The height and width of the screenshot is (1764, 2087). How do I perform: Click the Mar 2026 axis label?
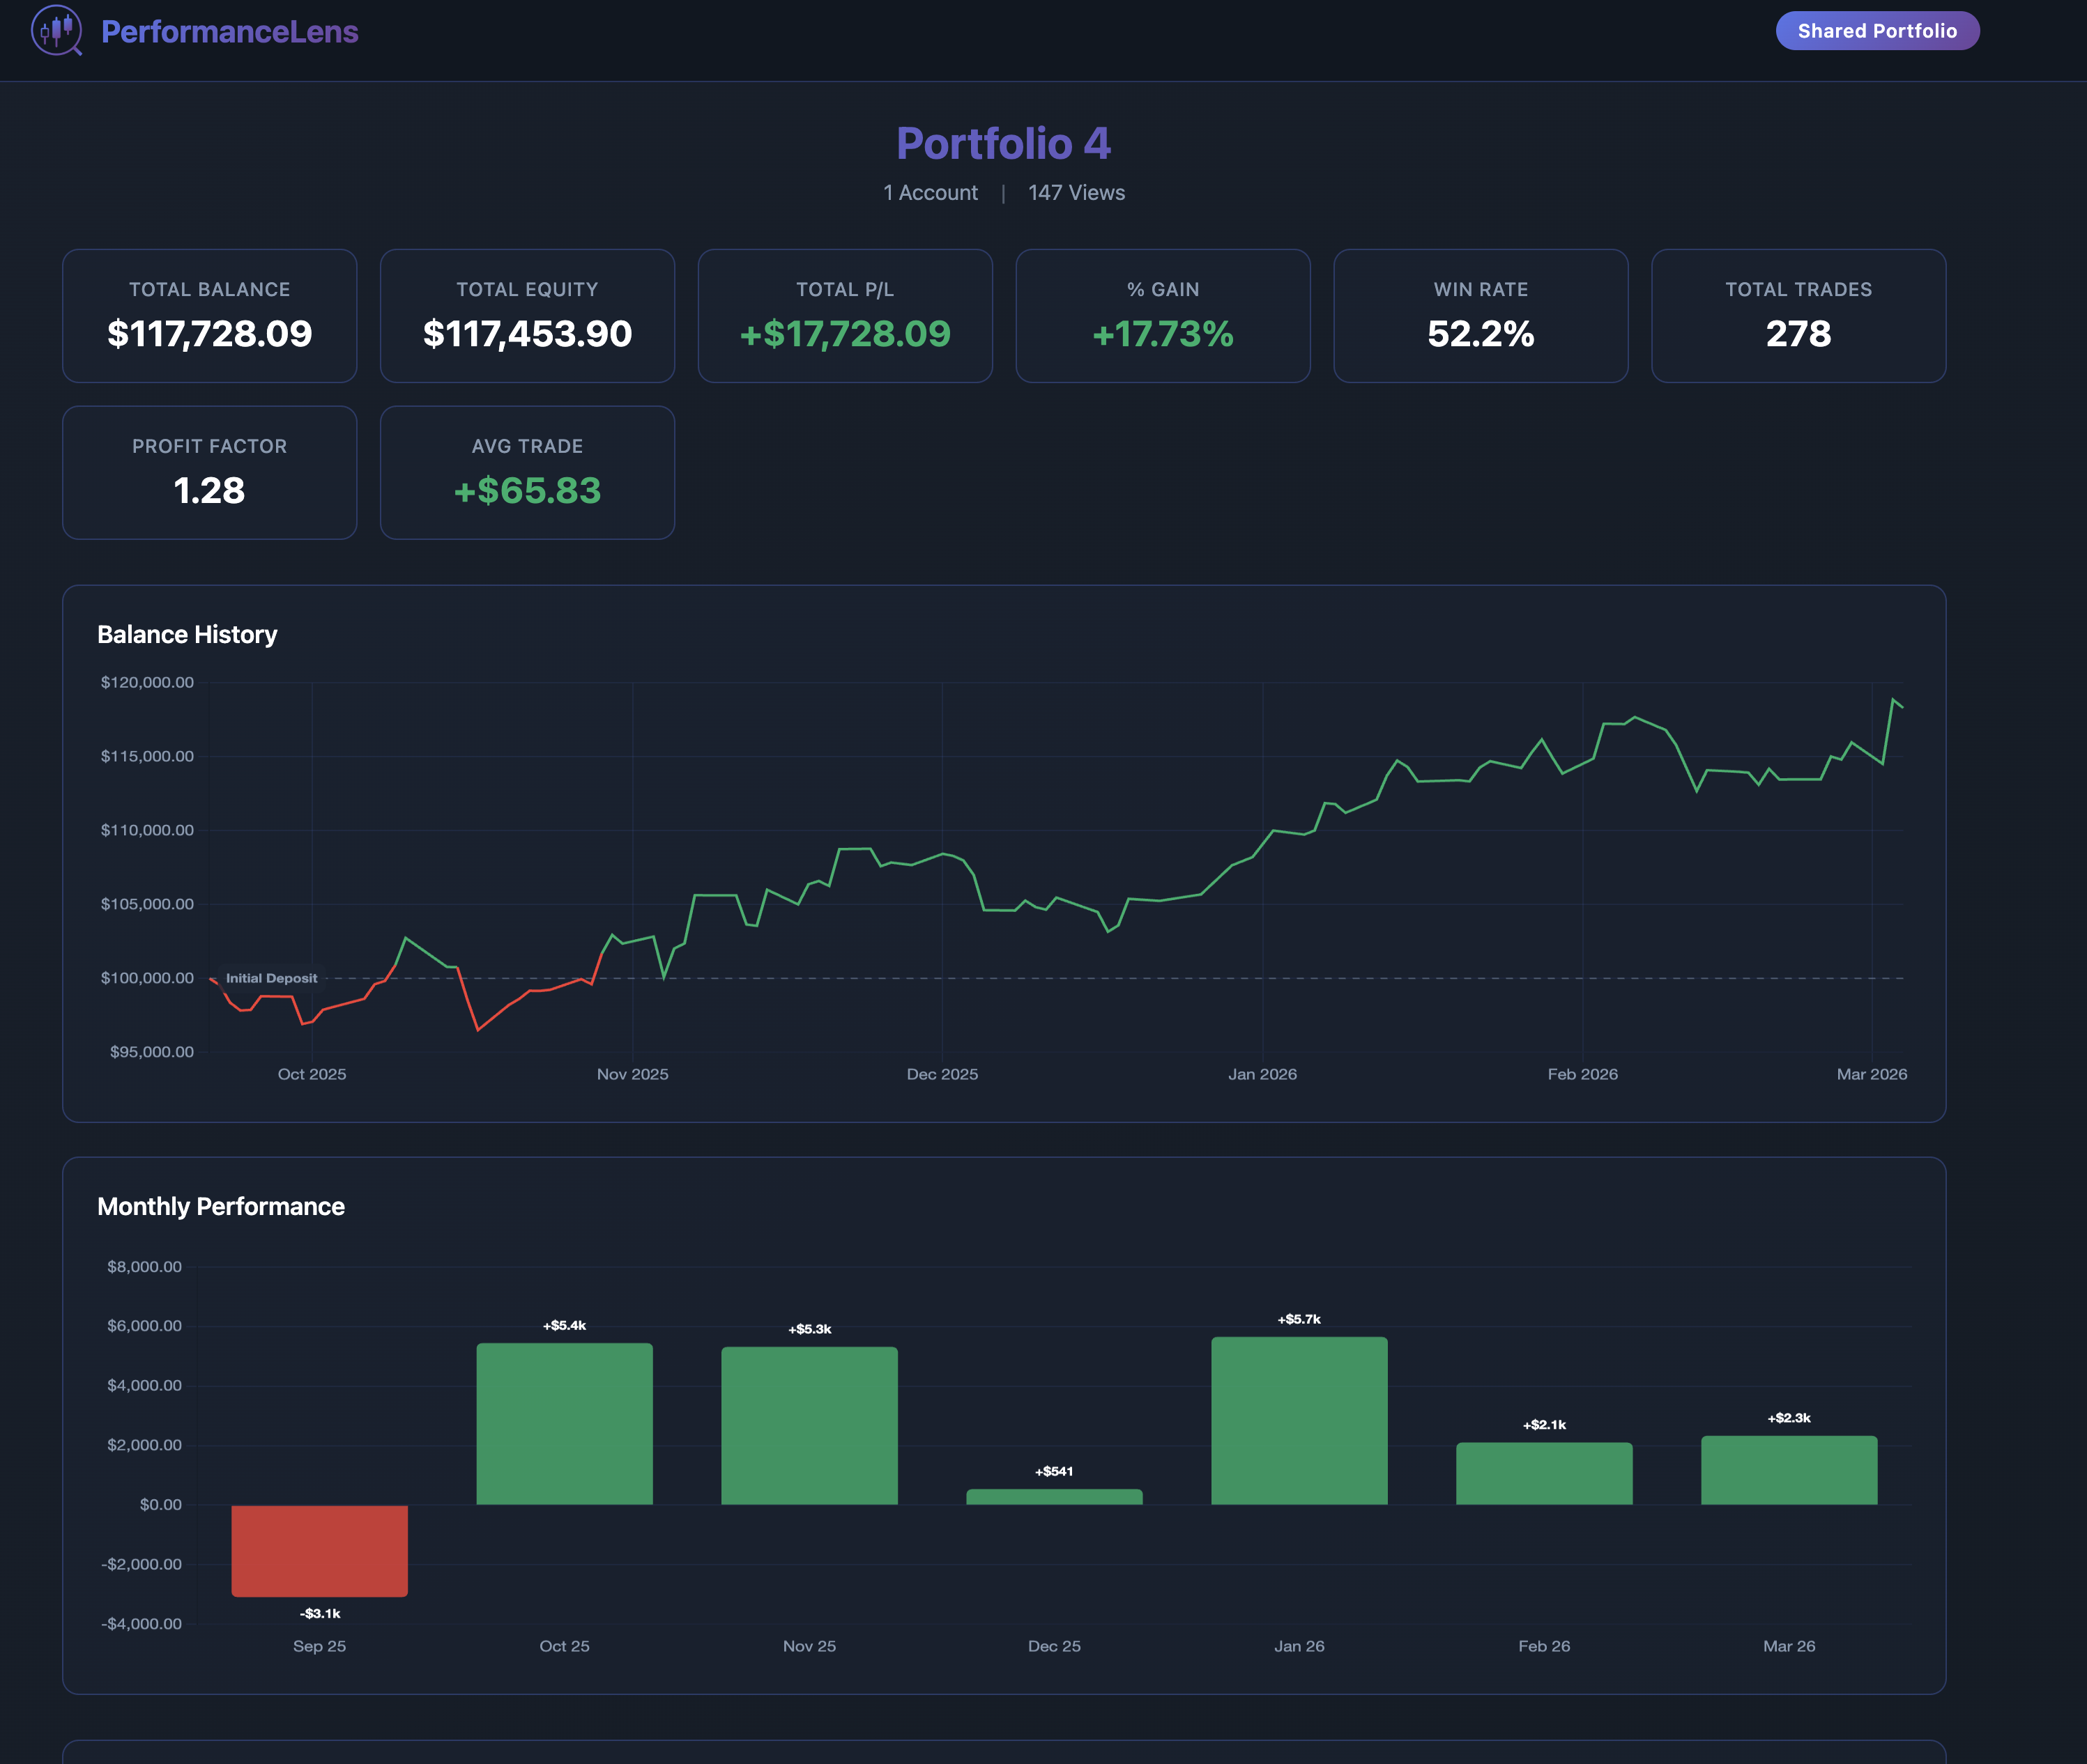(x=1872, y=1074)
